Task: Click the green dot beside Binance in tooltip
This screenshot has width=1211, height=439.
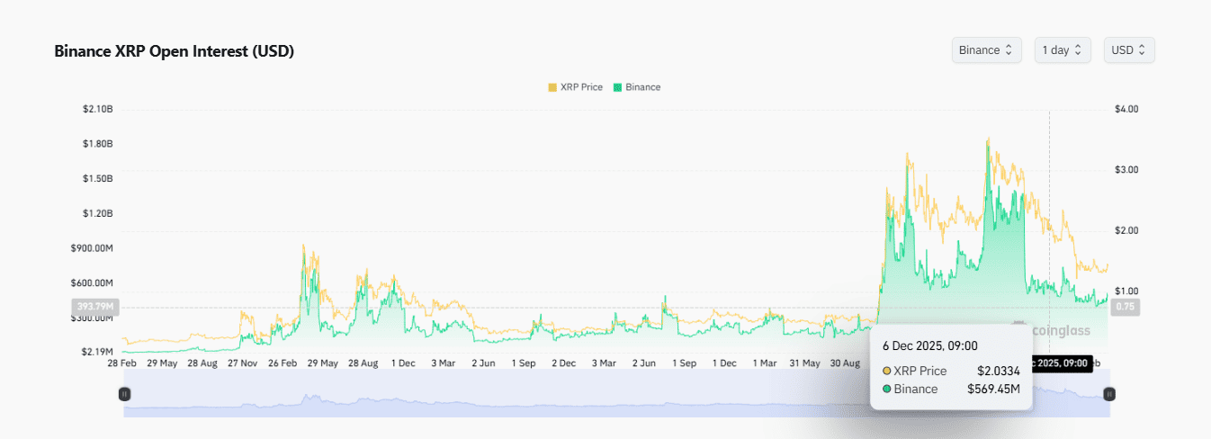Action: pos(887,390)
